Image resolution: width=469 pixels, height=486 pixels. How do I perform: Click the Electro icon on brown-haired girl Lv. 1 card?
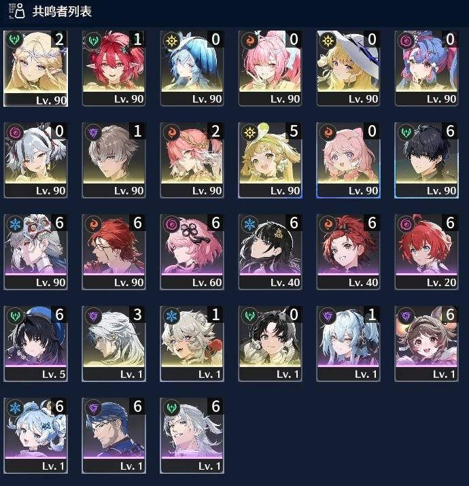(406, 316)
